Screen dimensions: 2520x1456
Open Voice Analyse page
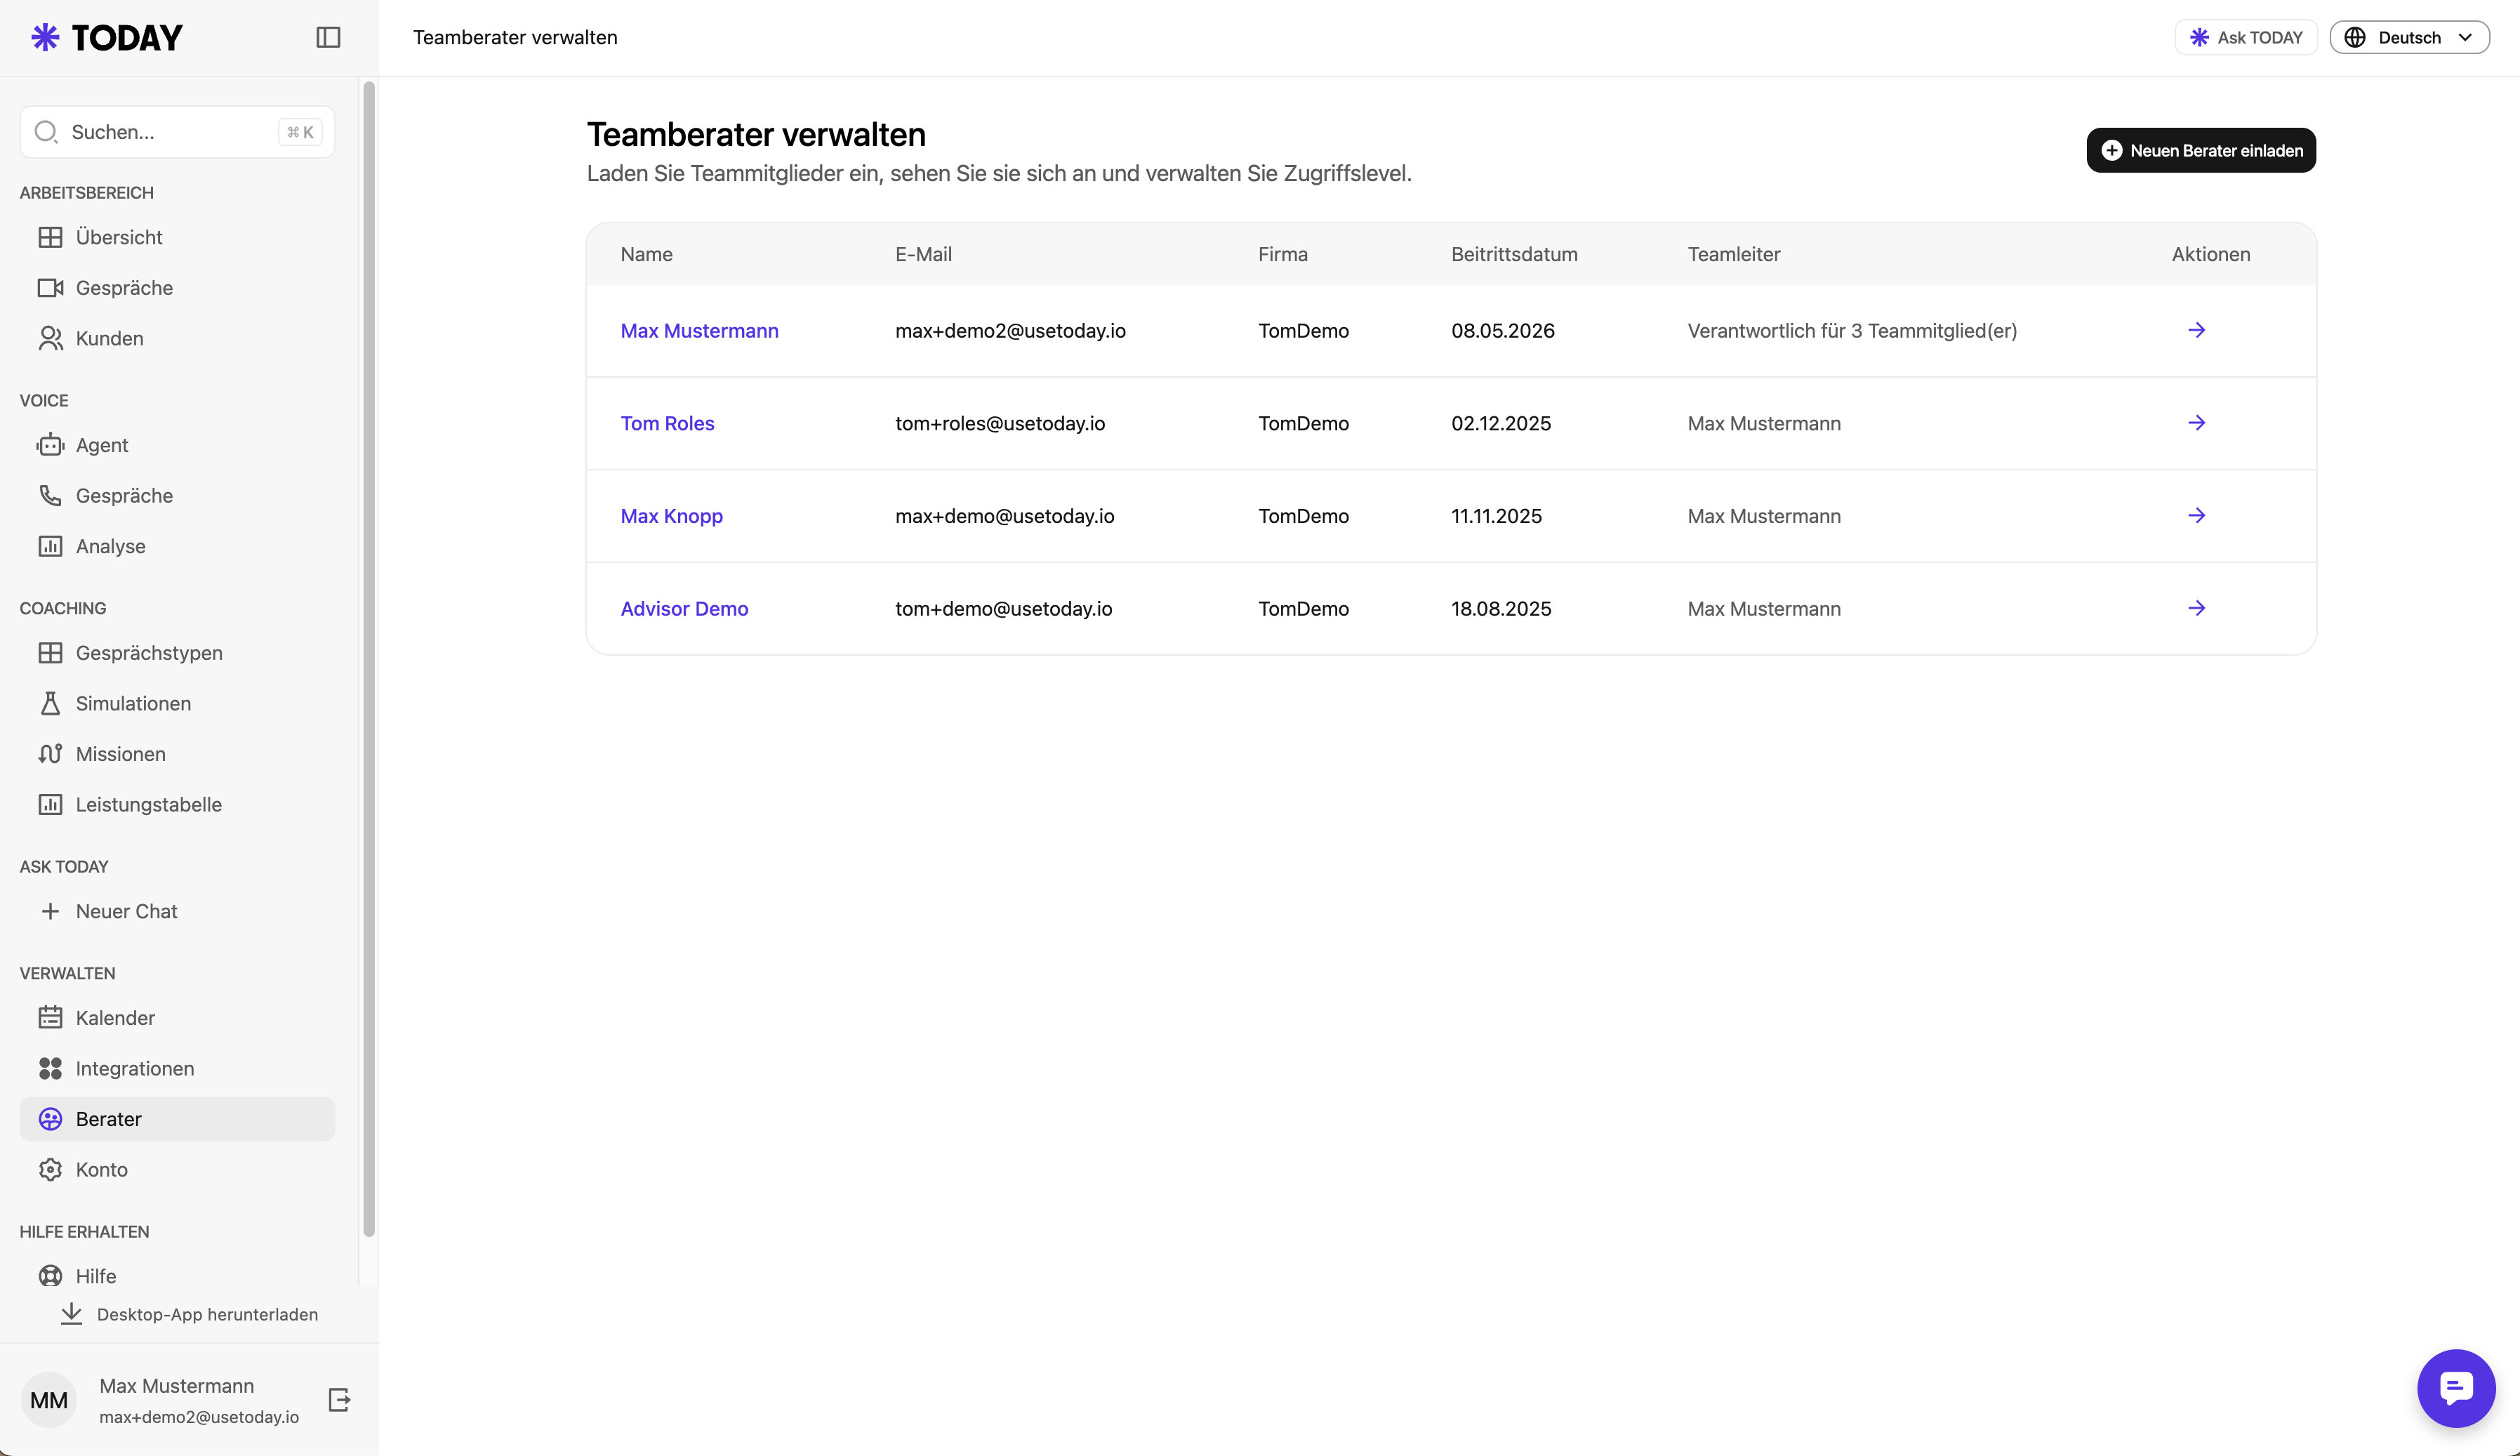pyautogui.click(x=177, y=546)
